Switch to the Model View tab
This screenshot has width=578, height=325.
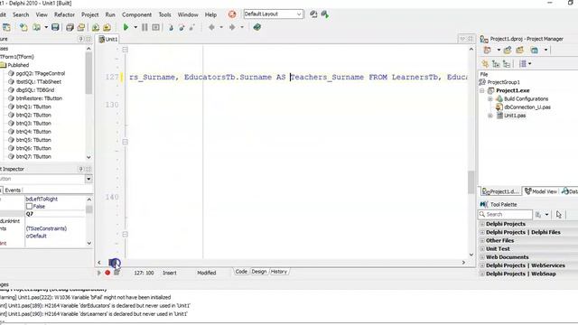541,191
